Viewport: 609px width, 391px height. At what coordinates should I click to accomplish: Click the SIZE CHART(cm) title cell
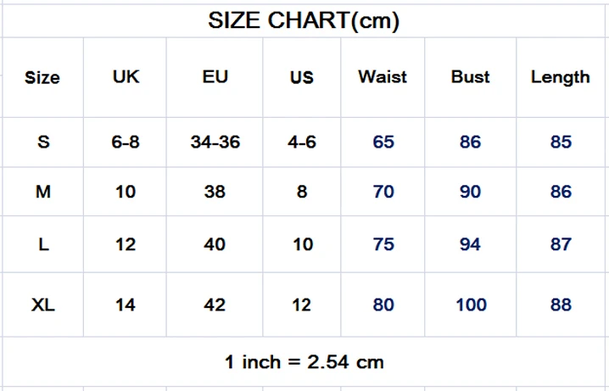(x=304, y=21)
